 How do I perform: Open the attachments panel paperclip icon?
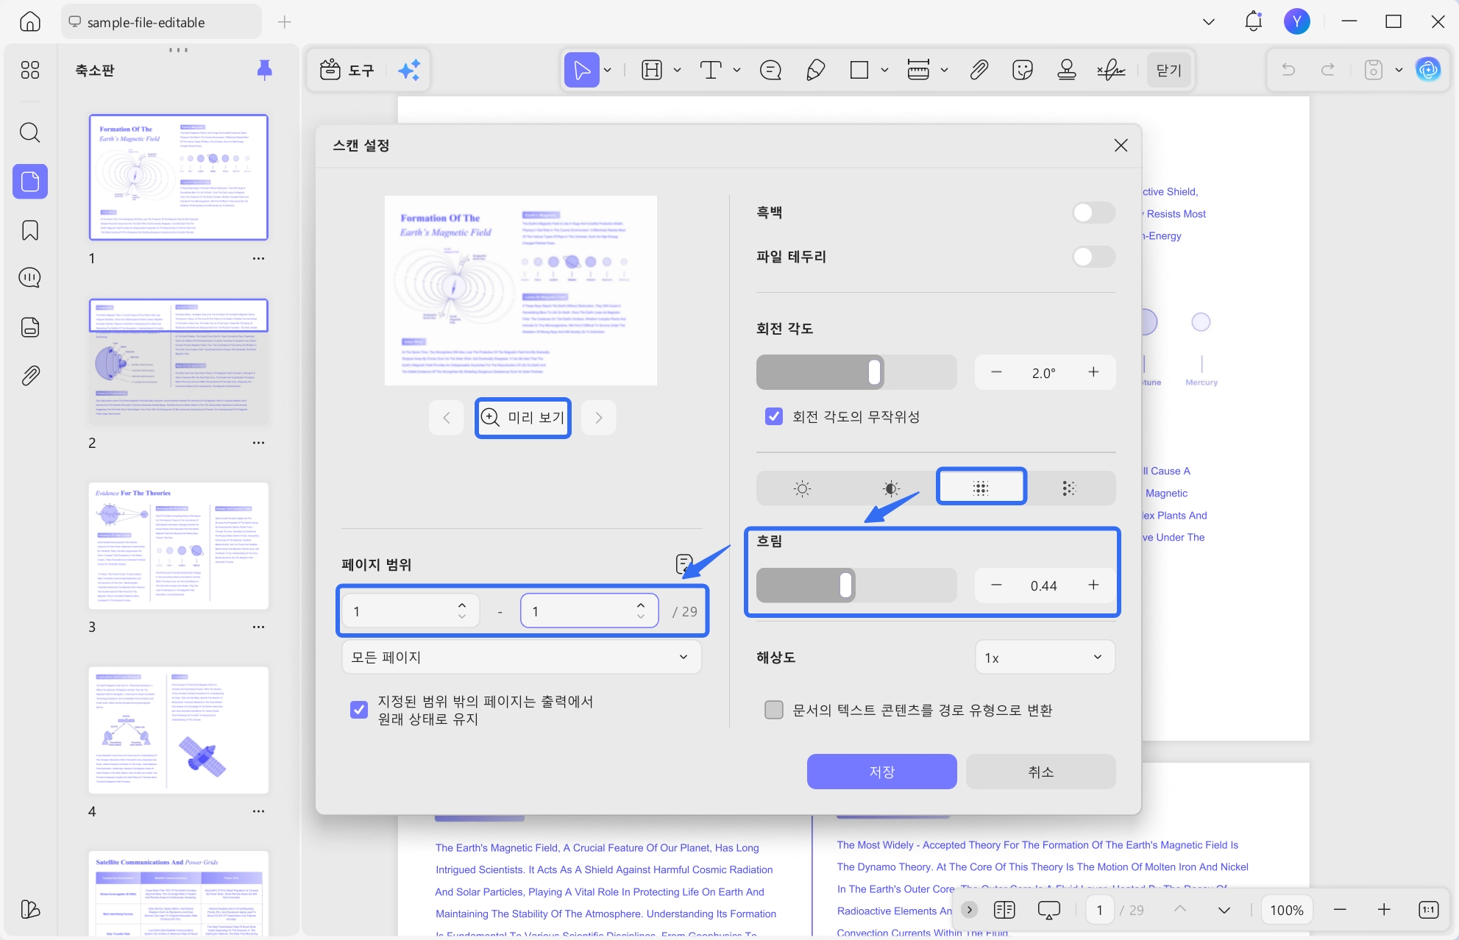(30, 376)
